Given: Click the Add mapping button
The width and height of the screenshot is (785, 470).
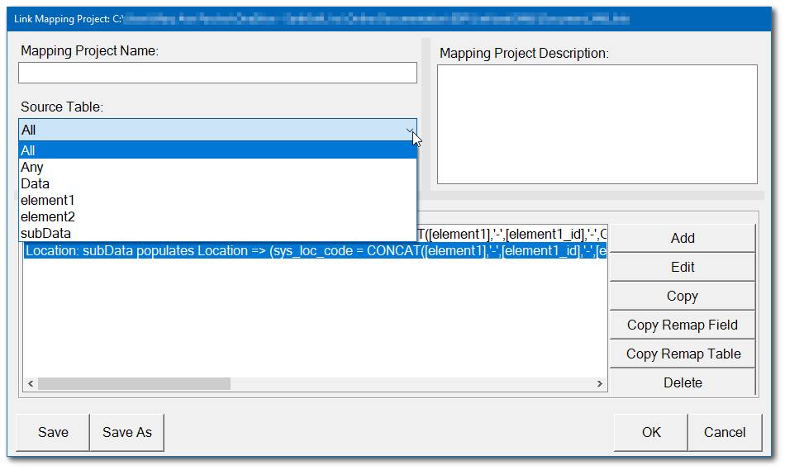Looking at the screenshot, I should tap(683, 238).
